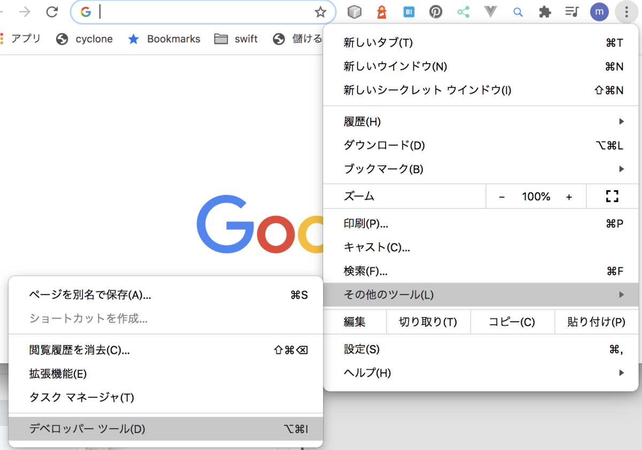Screen dimensions: 642x450
Task: Open 設定(S) settings
Action: tap(480, 350)
